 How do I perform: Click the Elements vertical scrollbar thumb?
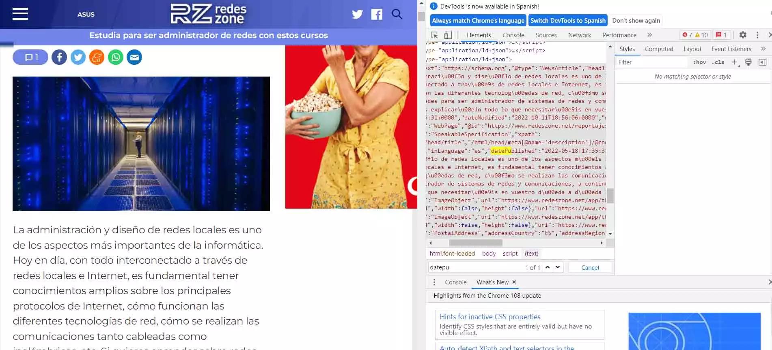coord(610,195)
